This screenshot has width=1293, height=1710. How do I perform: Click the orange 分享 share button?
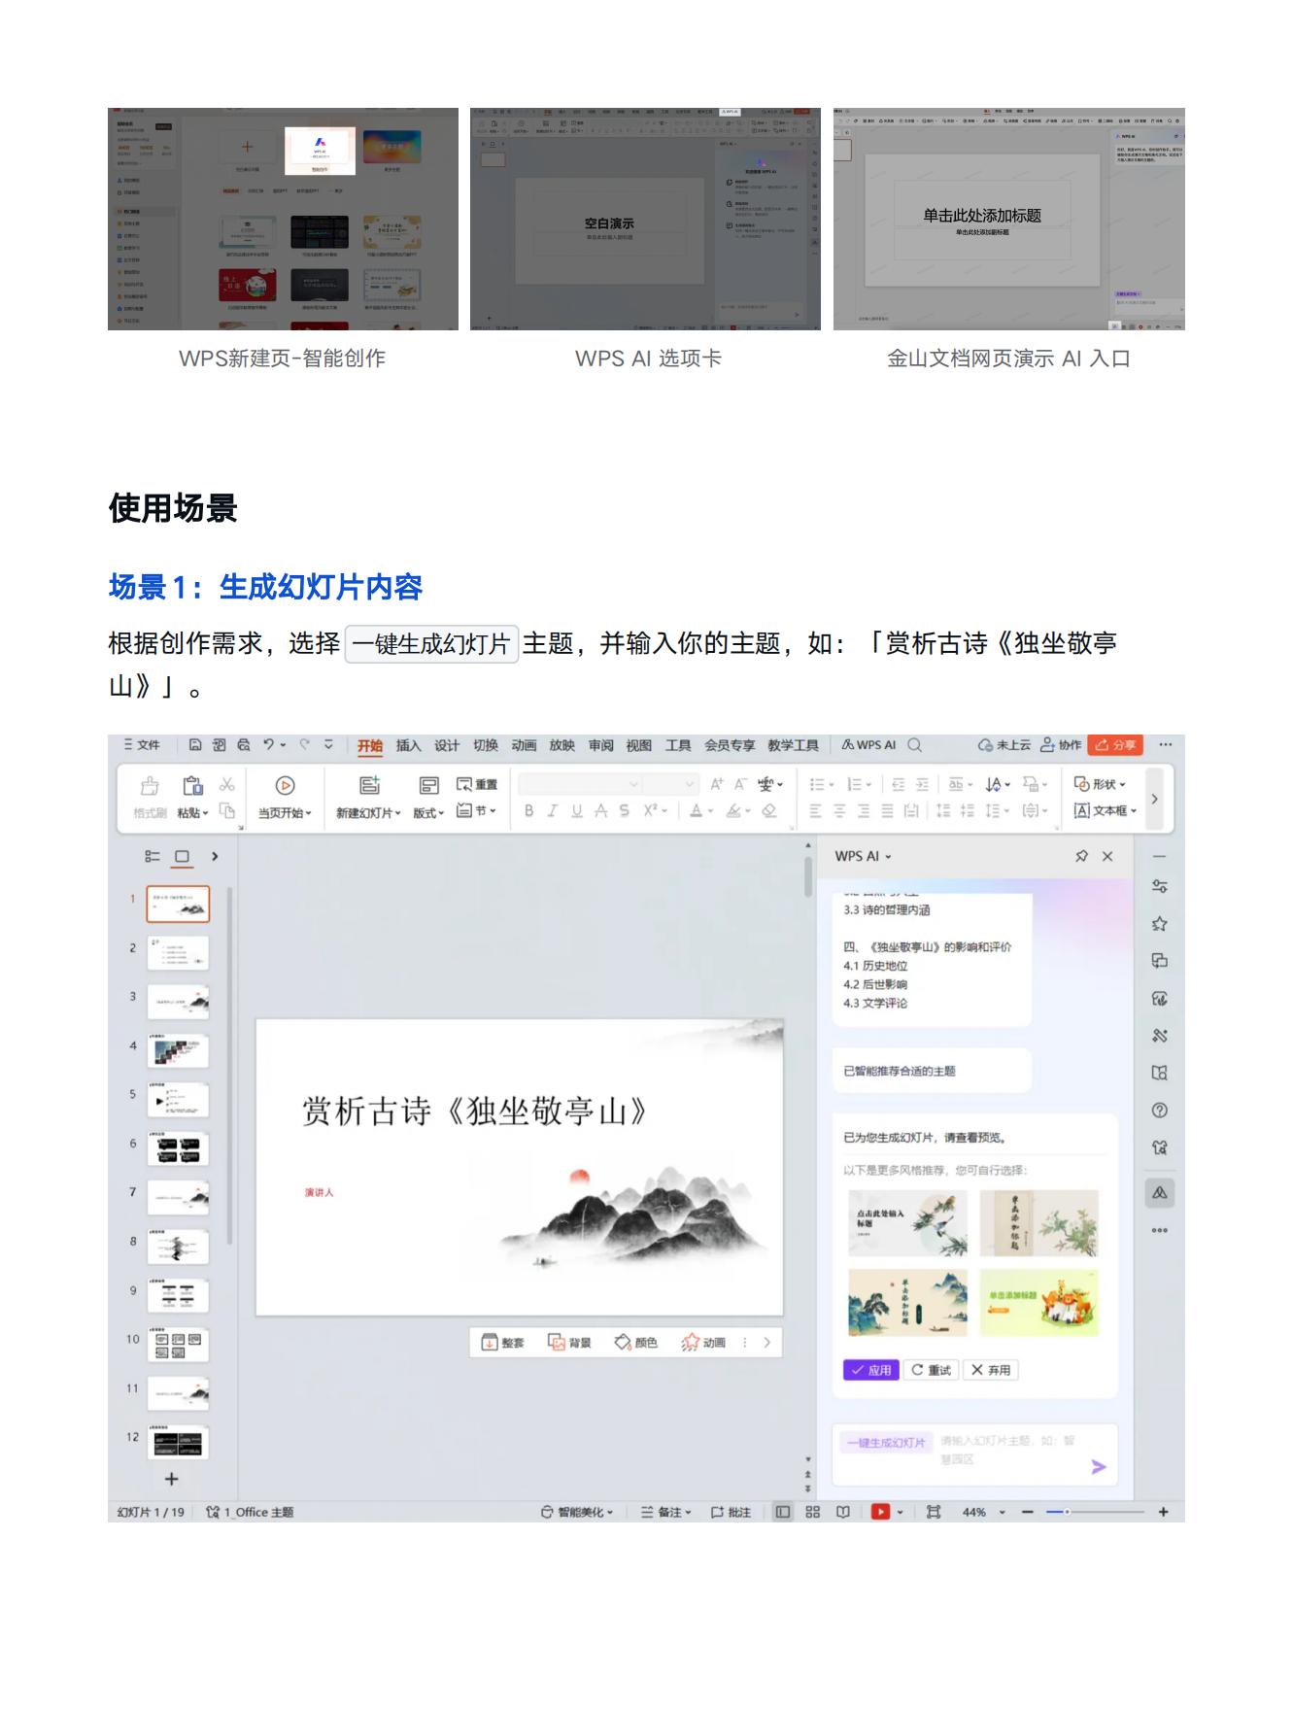point(1115,745)
